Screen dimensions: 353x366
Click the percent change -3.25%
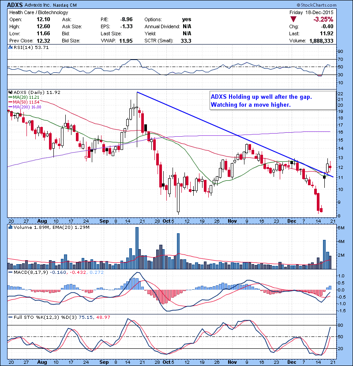(323, 19)
